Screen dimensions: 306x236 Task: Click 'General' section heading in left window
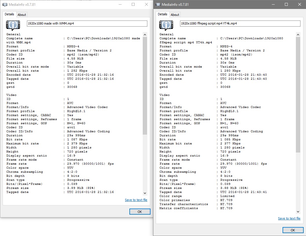pyautogui.click(x=13, y=34)
